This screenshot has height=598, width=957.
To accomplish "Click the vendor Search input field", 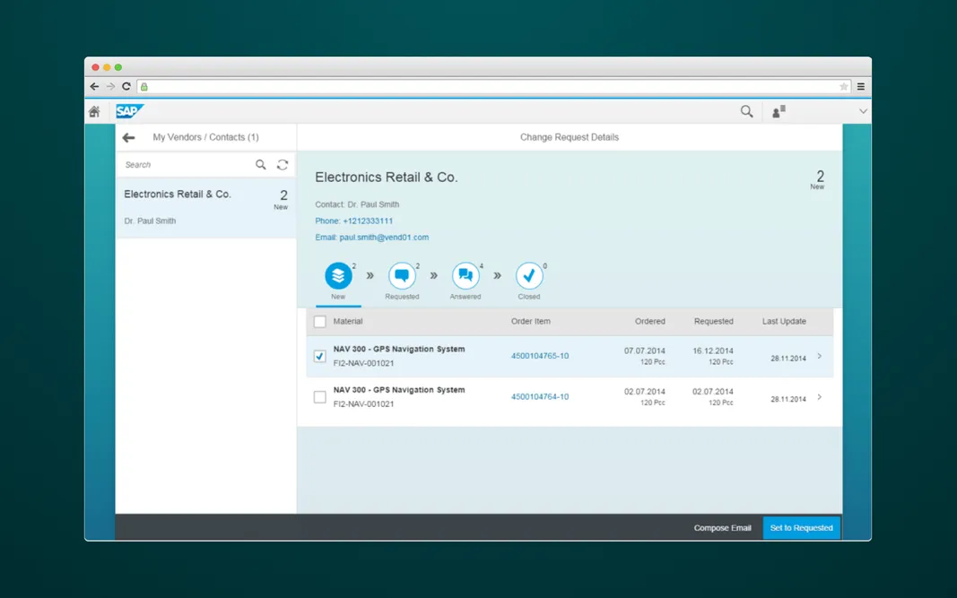I will point(187,165).
